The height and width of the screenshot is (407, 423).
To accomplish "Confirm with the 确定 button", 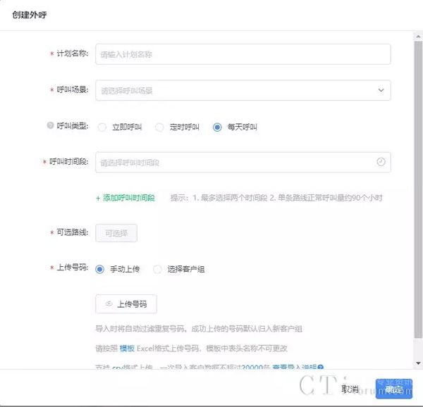I will 393,389.
